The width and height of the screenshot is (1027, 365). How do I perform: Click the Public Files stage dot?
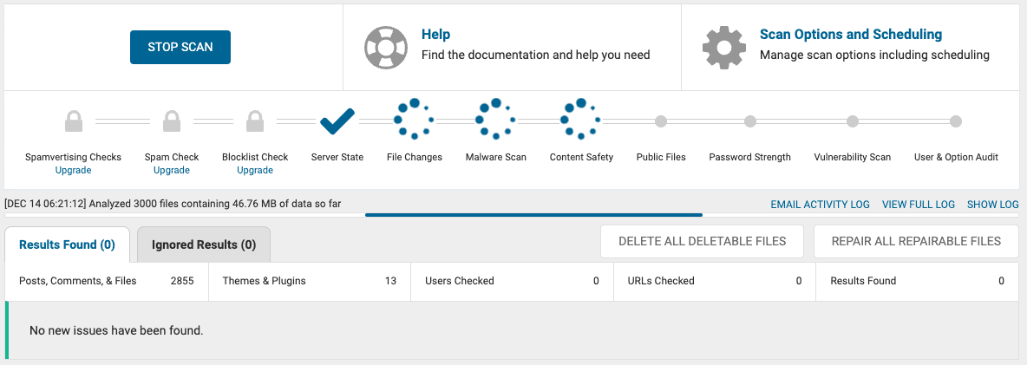(x=661, y=121)
